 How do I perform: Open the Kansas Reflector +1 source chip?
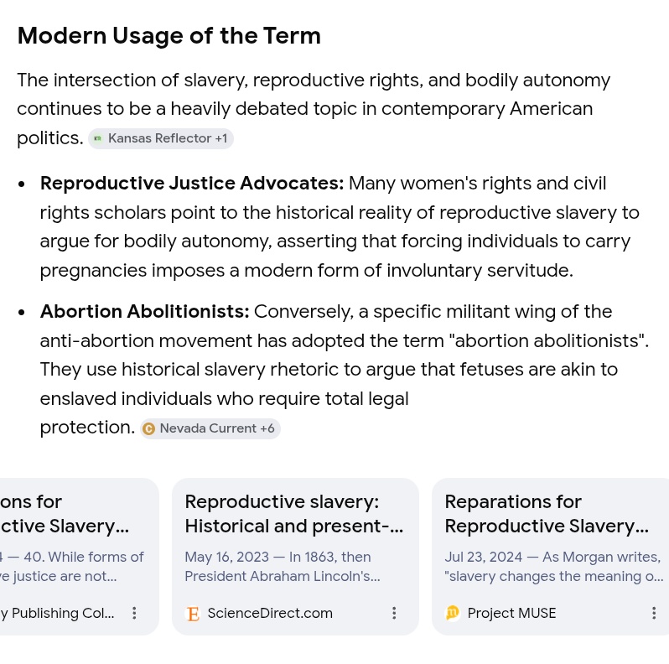161,138
